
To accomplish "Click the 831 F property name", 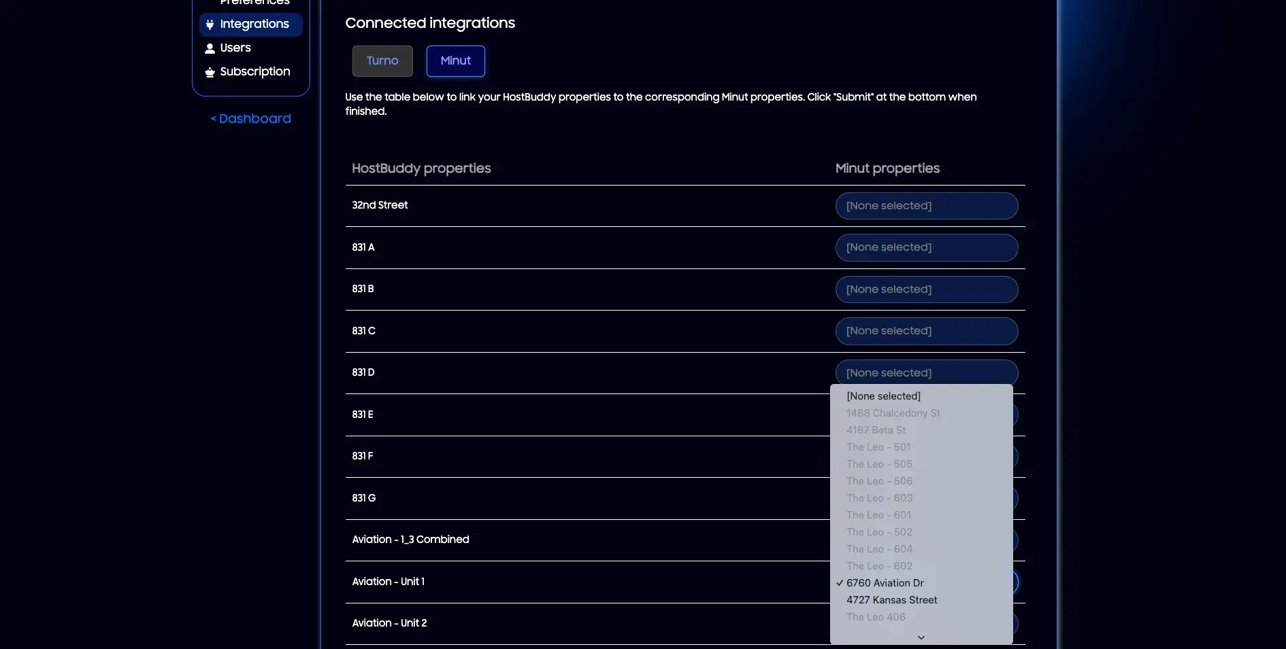I will tap(363, 456).
